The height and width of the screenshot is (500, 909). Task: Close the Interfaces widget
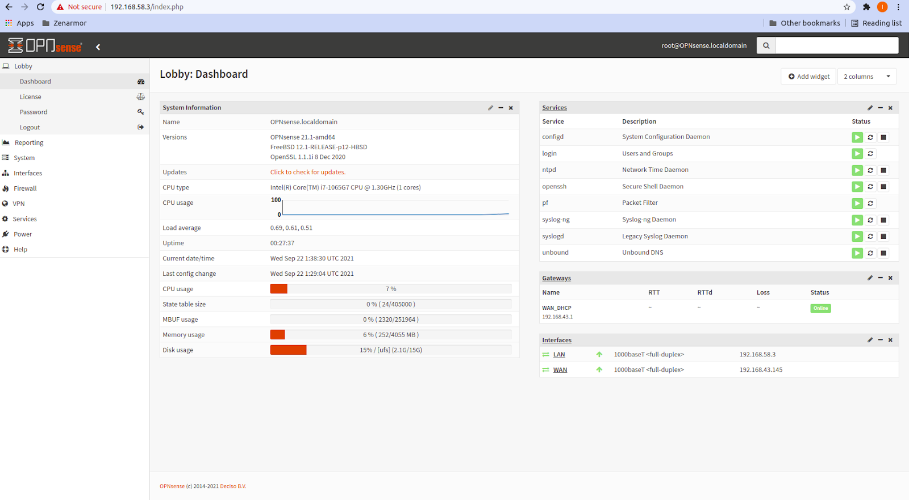(x=890, y=340)
